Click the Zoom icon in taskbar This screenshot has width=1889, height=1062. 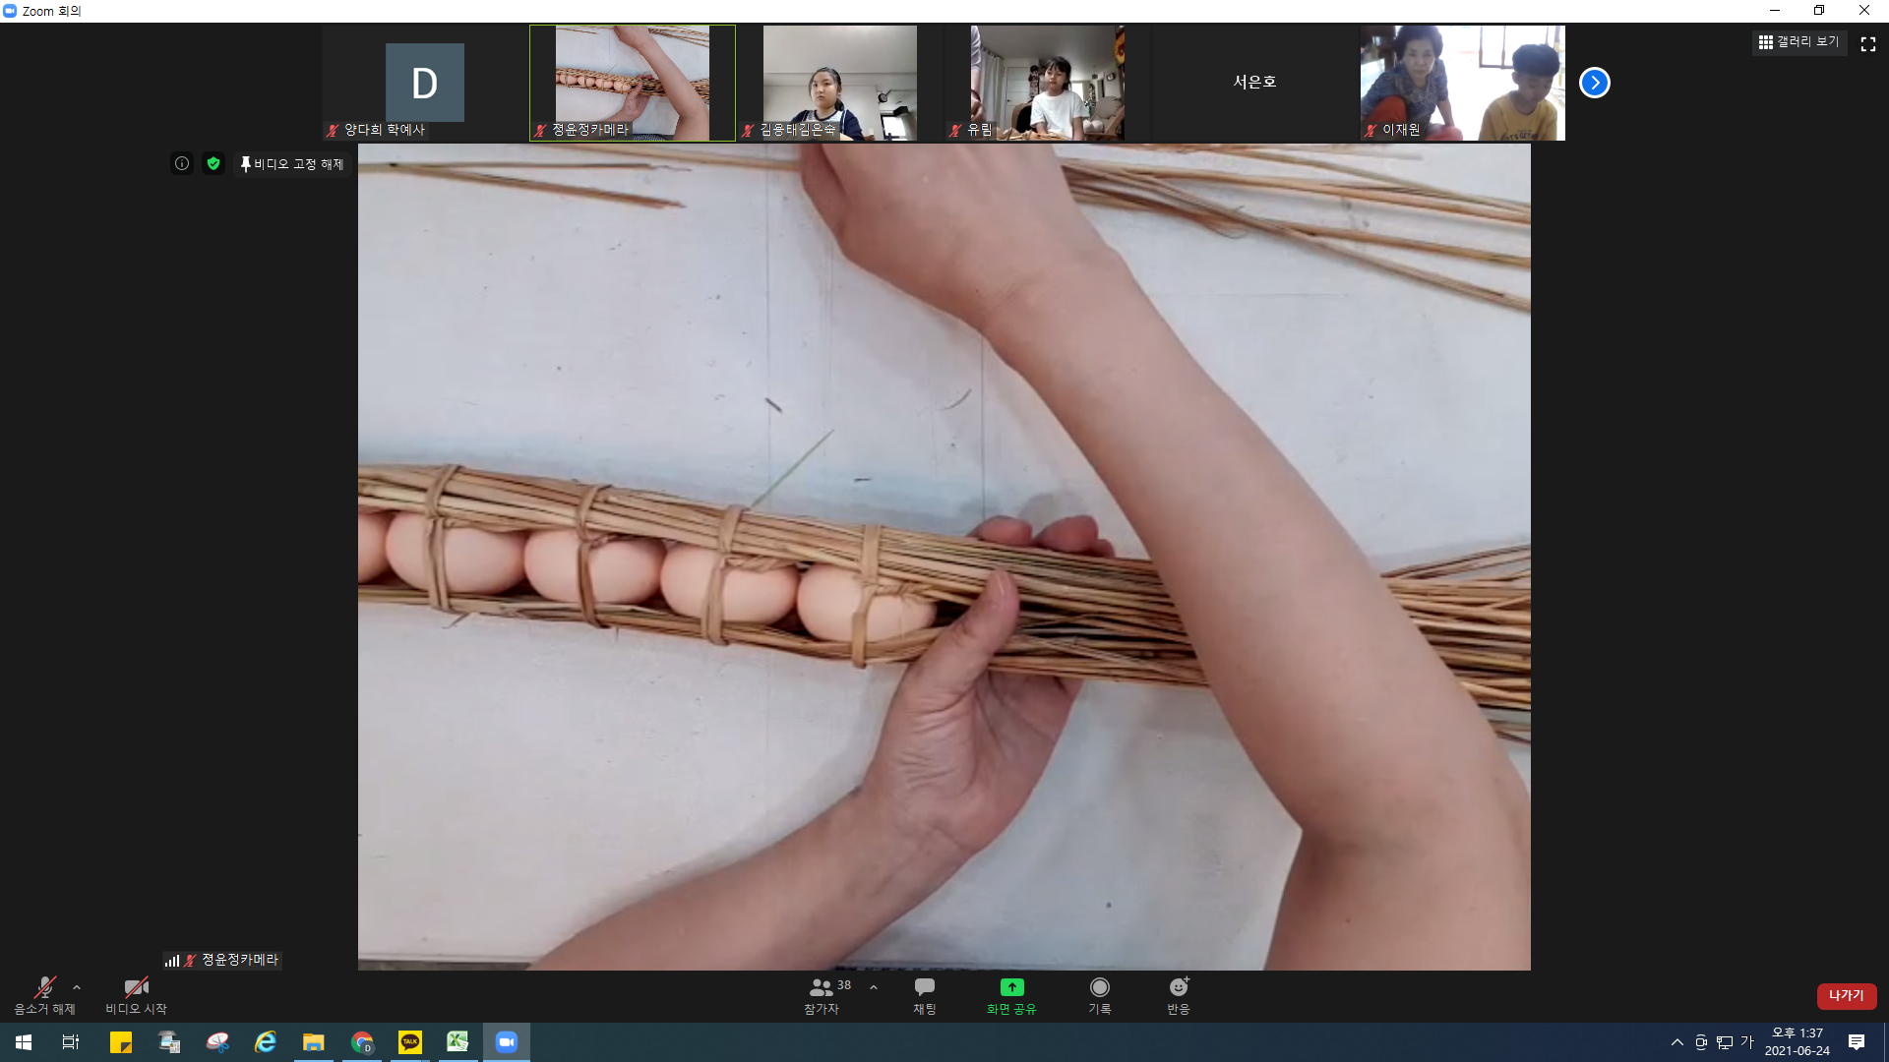[507, 1042]
